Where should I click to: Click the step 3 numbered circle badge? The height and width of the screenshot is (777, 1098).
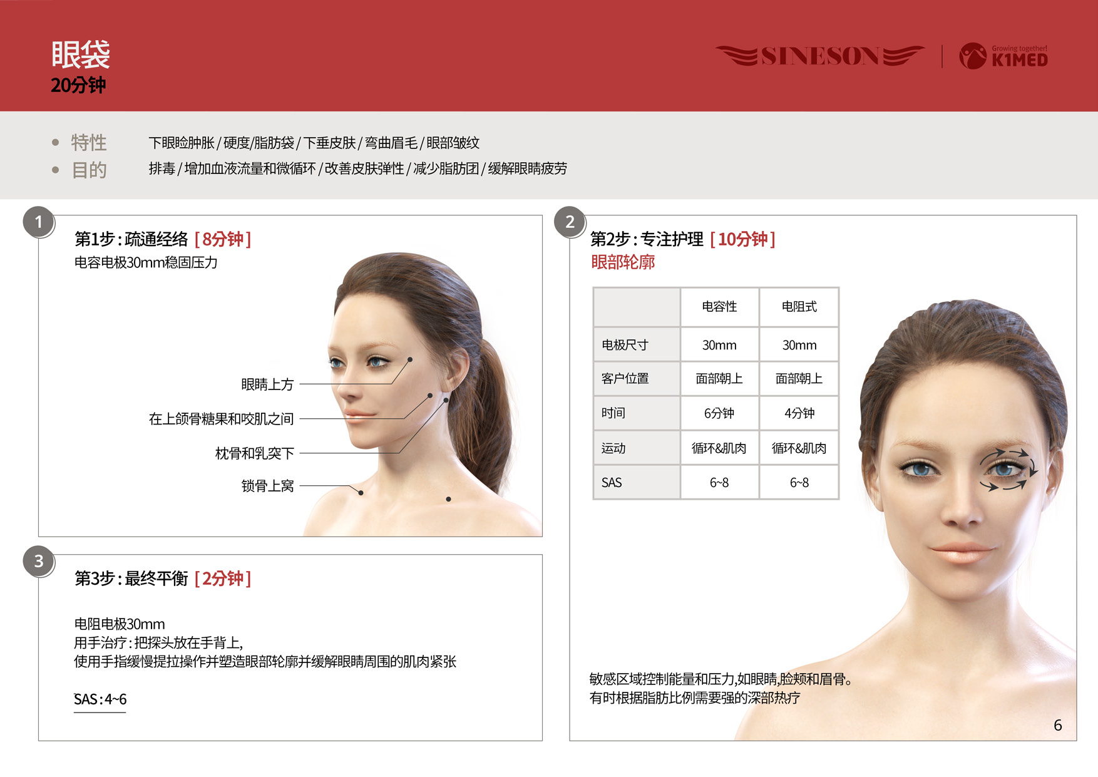pos(39,561)
